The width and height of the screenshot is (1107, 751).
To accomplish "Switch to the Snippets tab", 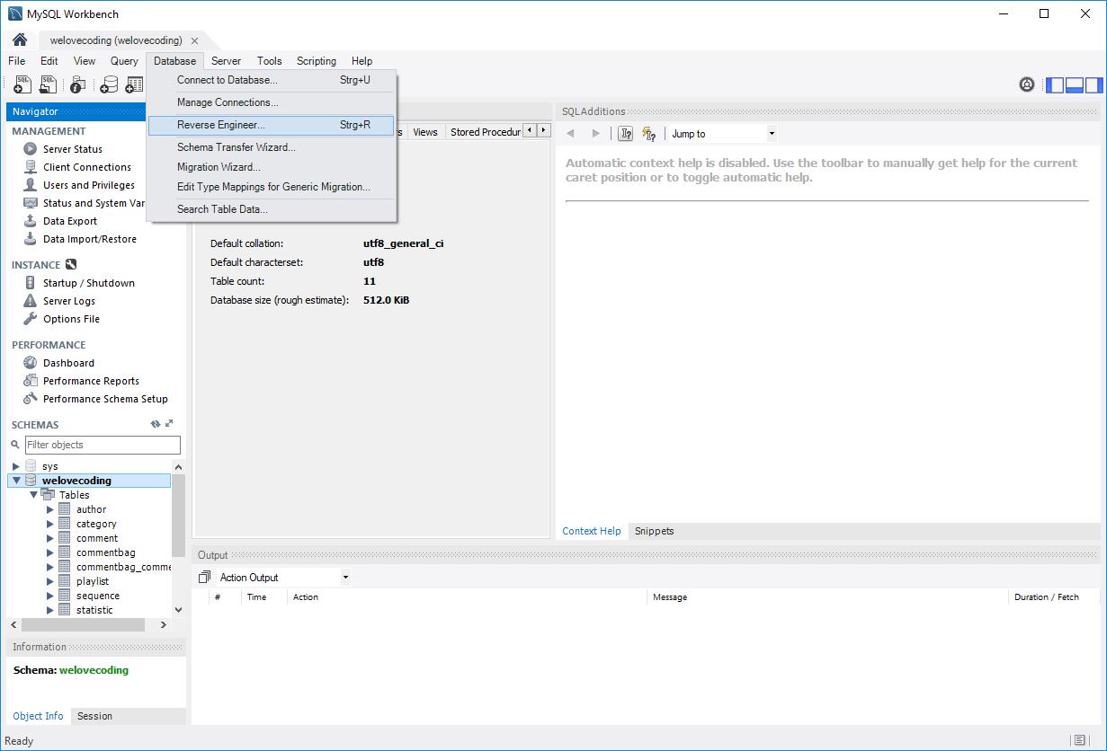I will (654, 531).
